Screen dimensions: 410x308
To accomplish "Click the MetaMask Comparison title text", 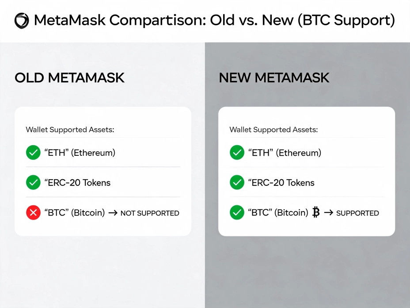I will tap(214, 20).
